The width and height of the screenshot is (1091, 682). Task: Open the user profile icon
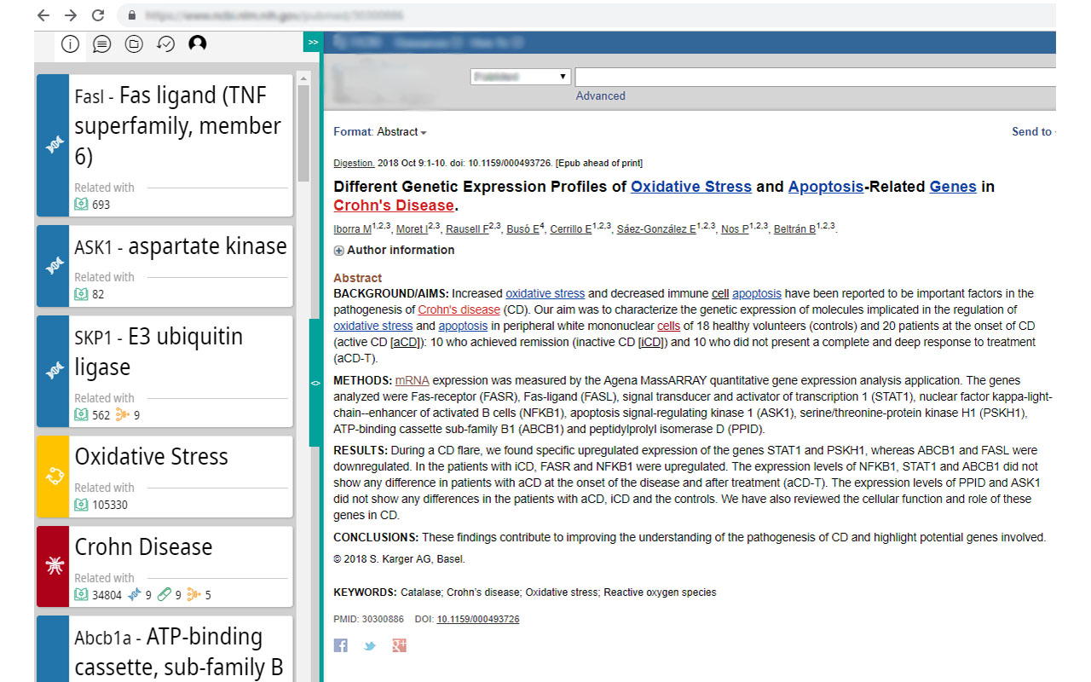[x=198, y=43]
